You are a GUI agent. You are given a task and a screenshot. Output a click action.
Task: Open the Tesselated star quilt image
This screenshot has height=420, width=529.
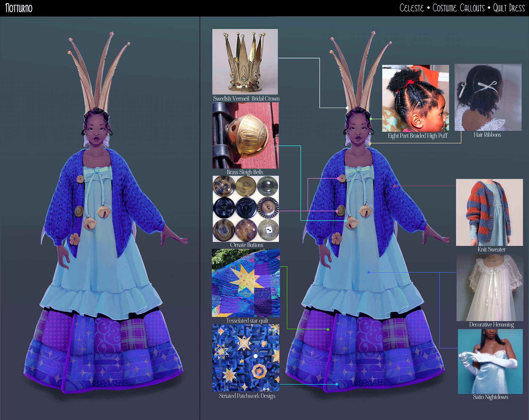[245, 283]
